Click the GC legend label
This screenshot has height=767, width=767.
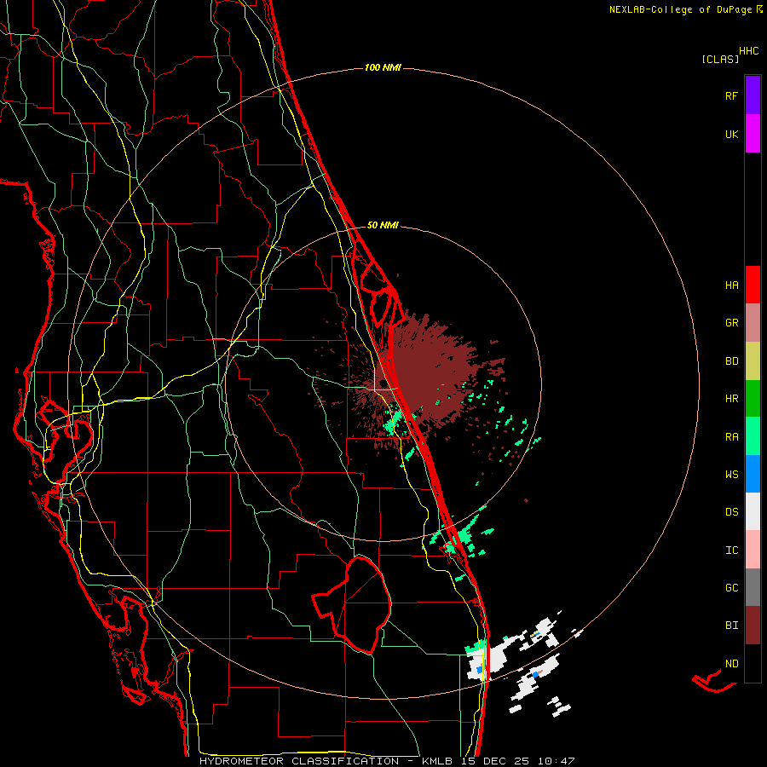click(x=731, y=587)
